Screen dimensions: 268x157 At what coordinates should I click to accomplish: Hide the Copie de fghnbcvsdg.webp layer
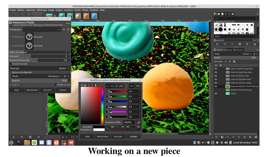click(x=216, y=69)
